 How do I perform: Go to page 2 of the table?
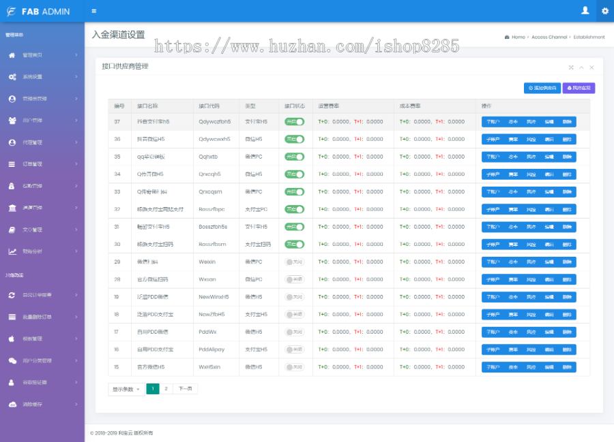166,389
